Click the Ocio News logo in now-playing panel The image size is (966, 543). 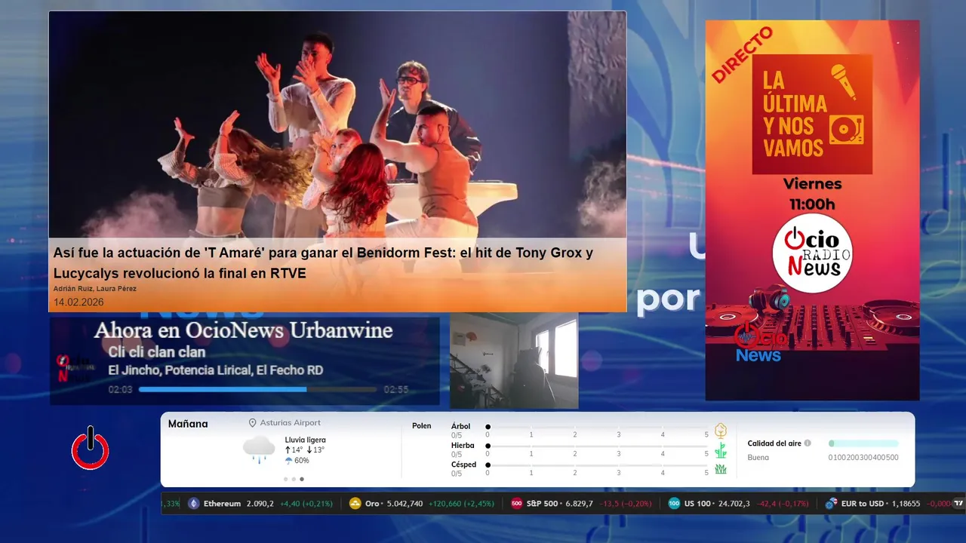(75, 367)
